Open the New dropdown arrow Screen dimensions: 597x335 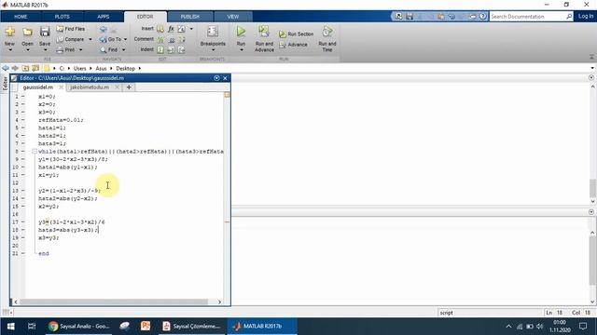[10, 49]
